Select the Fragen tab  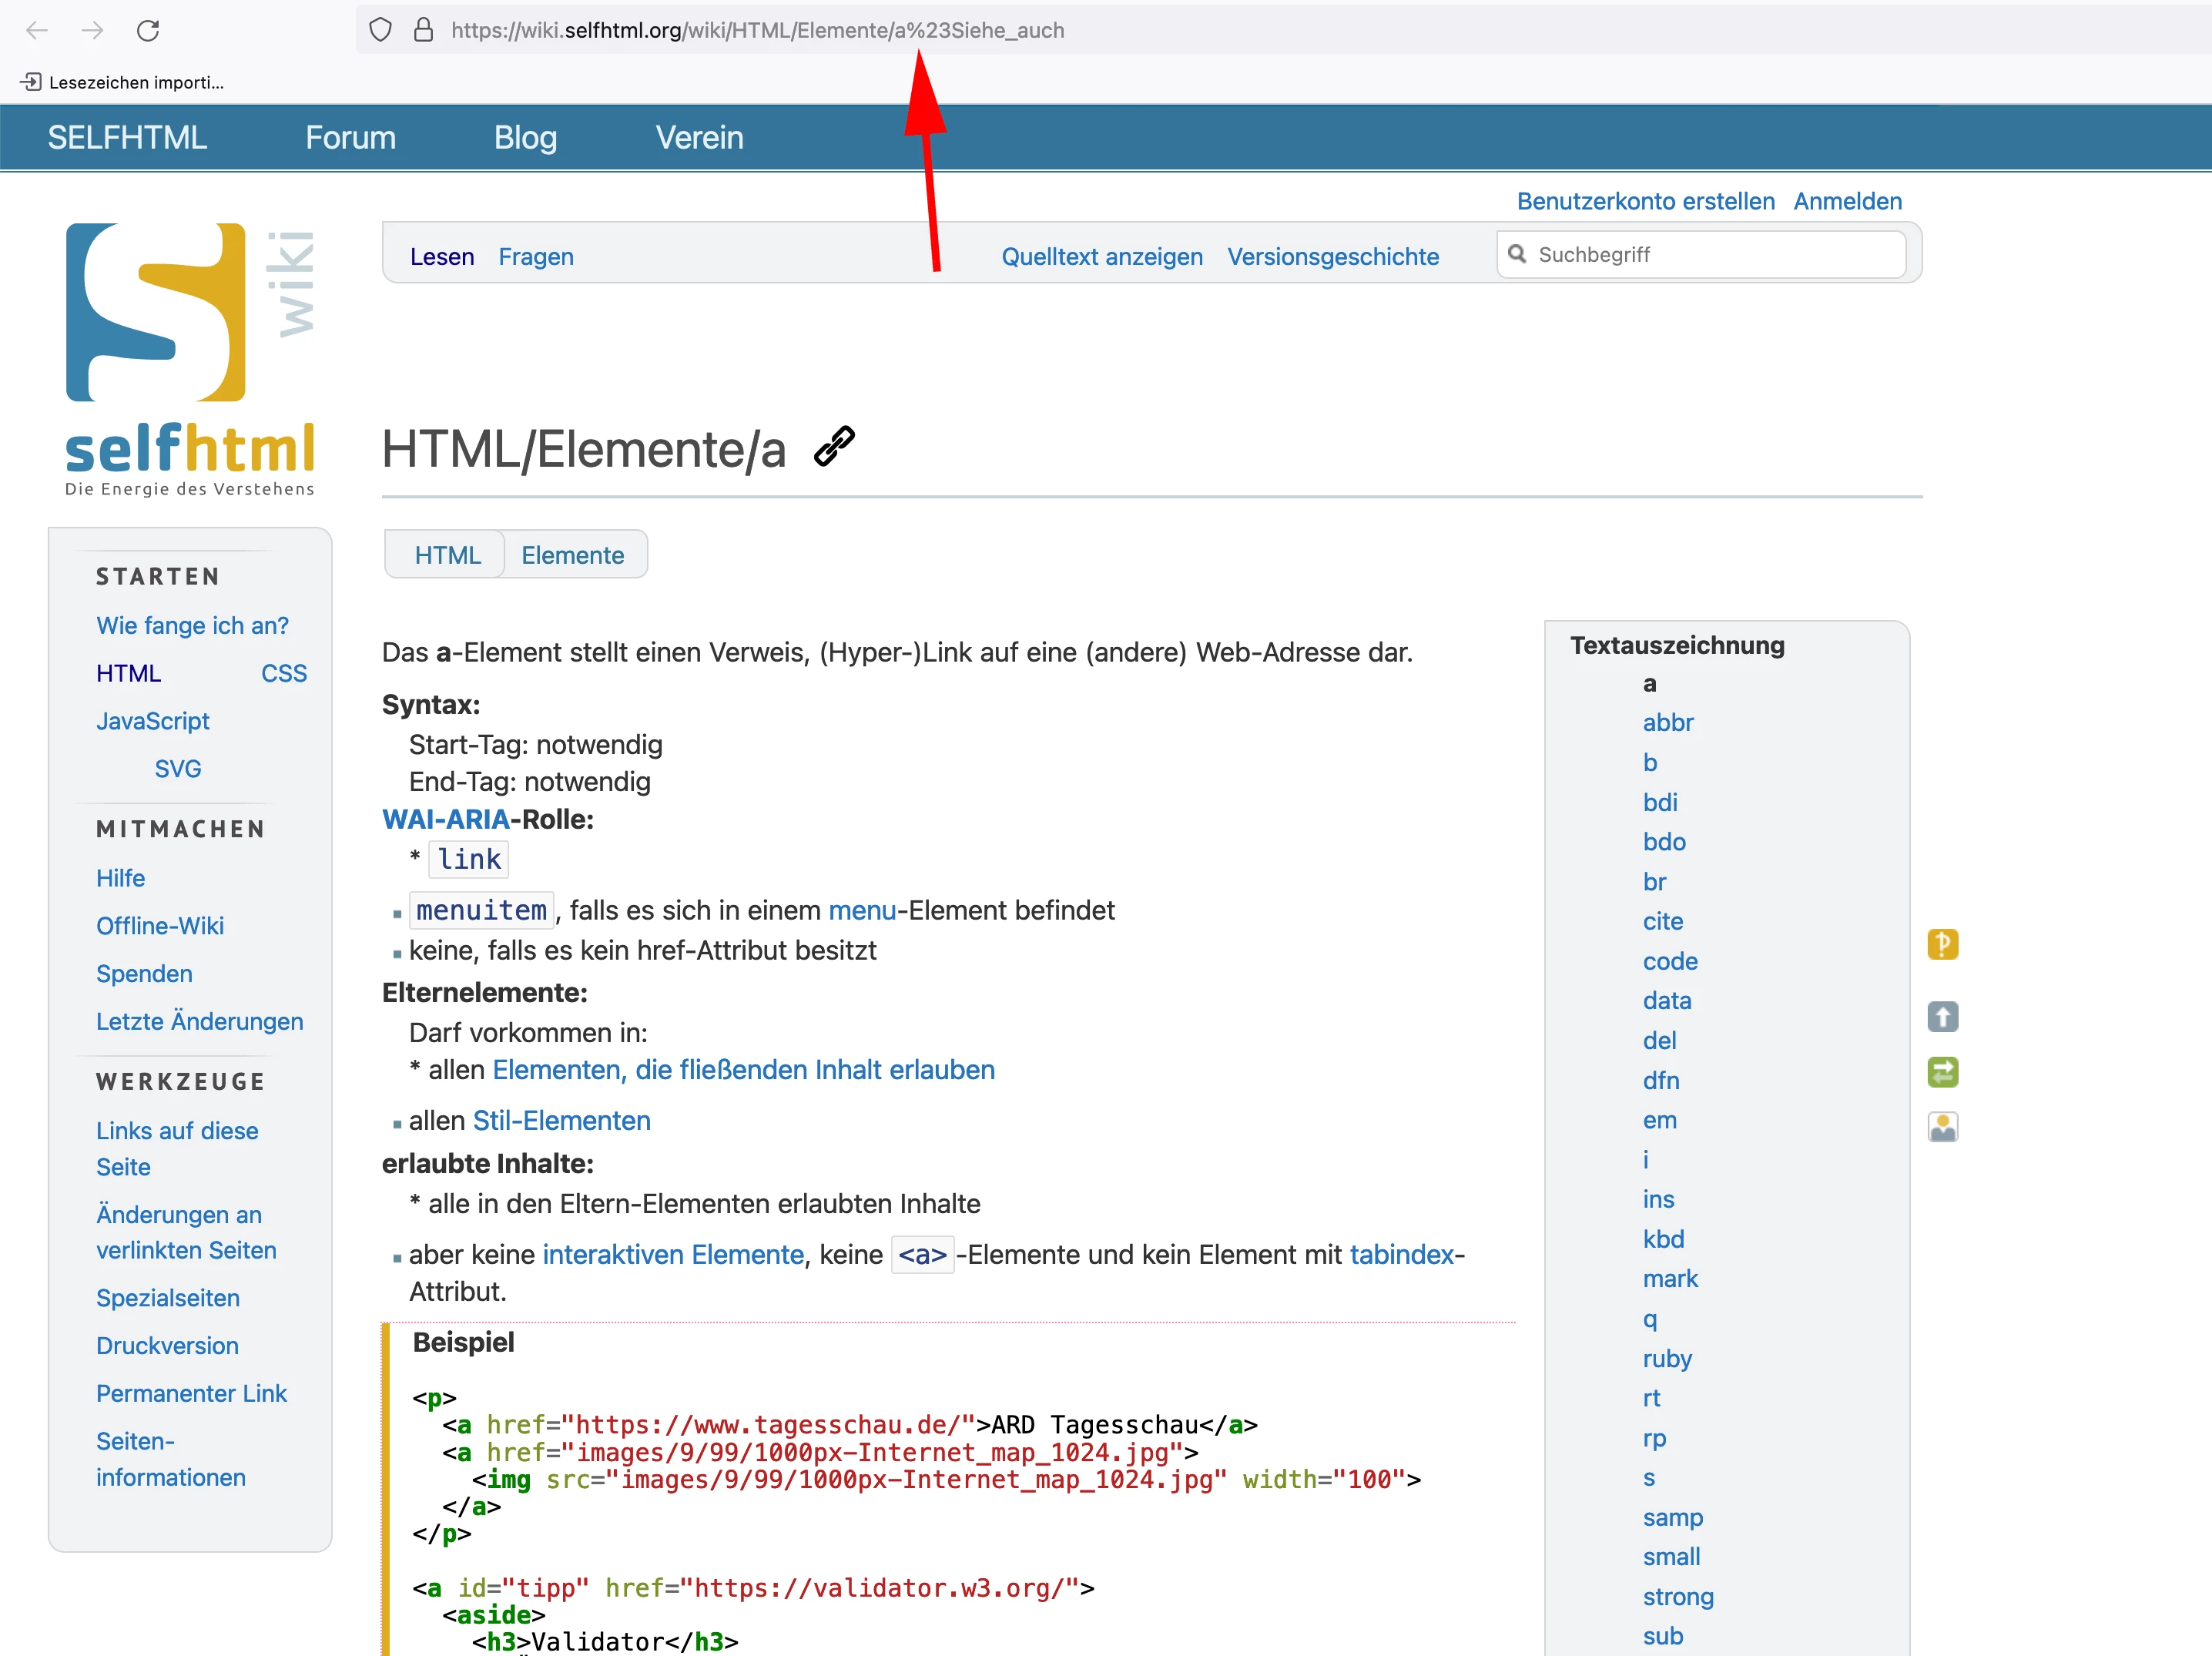point(536,256)
